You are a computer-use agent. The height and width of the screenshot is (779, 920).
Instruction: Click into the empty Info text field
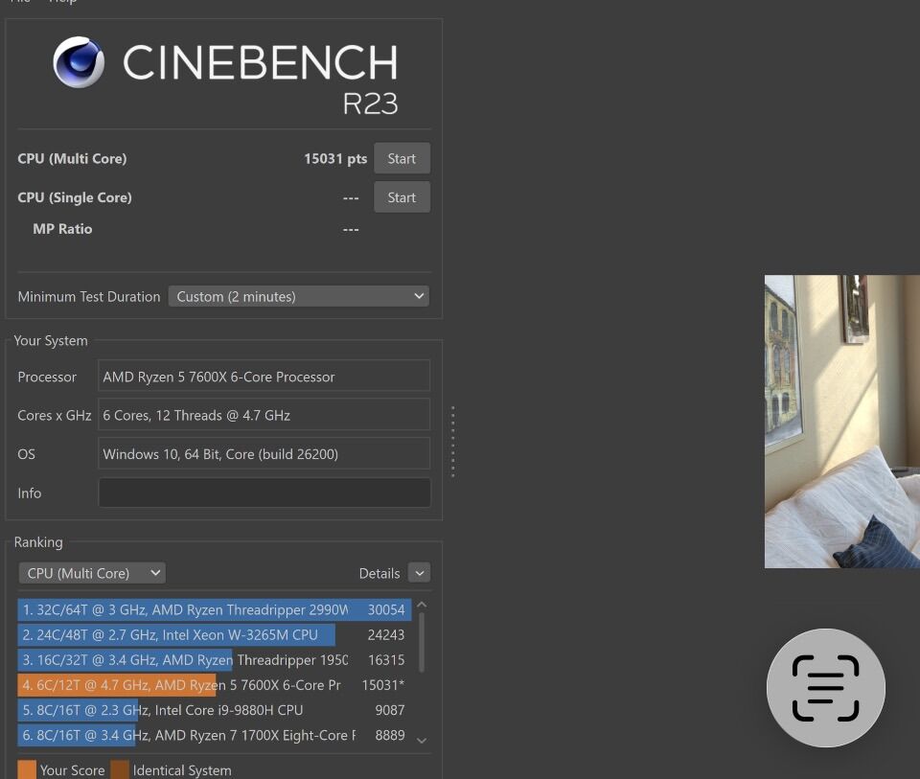coord(264,493)
